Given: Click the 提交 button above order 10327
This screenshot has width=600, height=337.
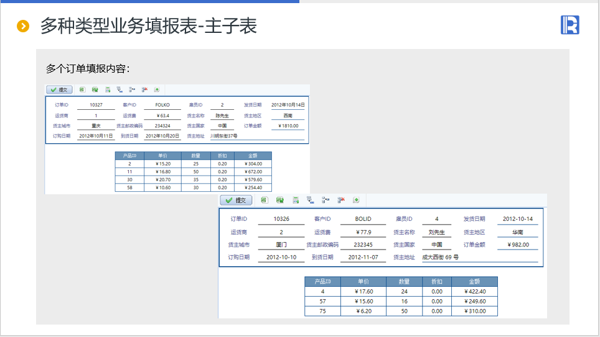Looking at the screenshot, I should (59, 90).
